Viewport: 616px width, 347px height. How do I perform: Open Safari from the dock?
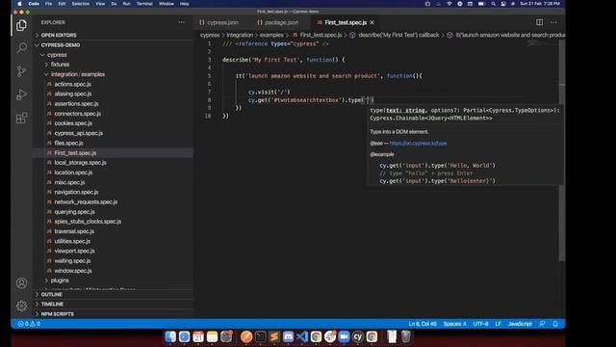(x=184, y=336)
